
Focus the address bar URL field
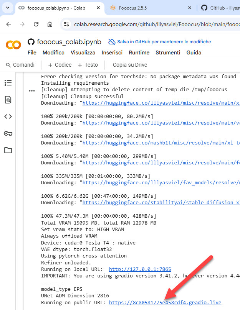click(157, 24)
